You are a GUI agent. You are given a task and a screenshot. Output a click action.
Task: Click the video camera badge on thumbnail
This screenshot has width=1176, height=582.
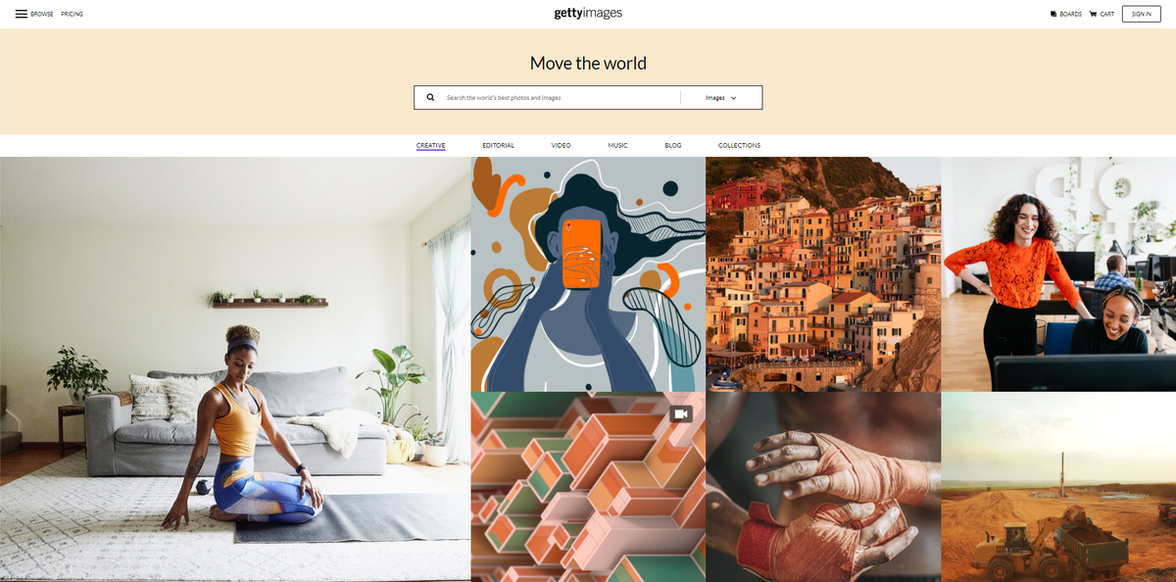tap(681, 414)
